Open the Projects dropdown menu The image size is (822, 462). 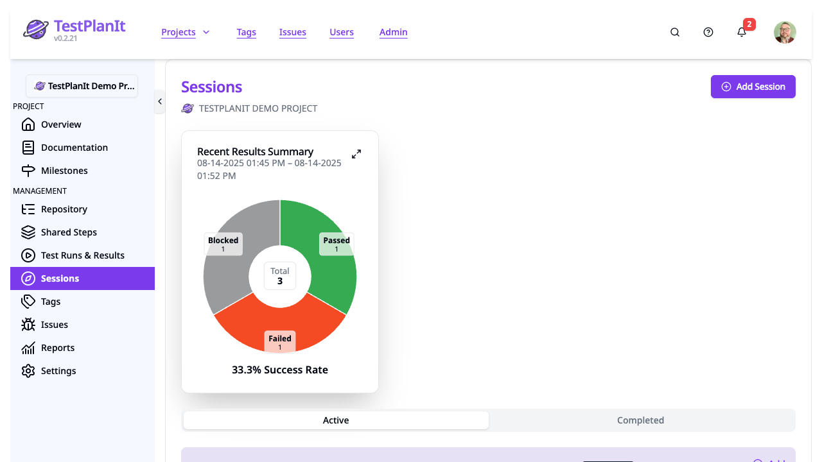(x=186, y=32)
